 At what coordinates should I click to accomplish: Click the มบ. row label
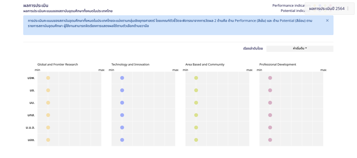(x=32, y=103)
